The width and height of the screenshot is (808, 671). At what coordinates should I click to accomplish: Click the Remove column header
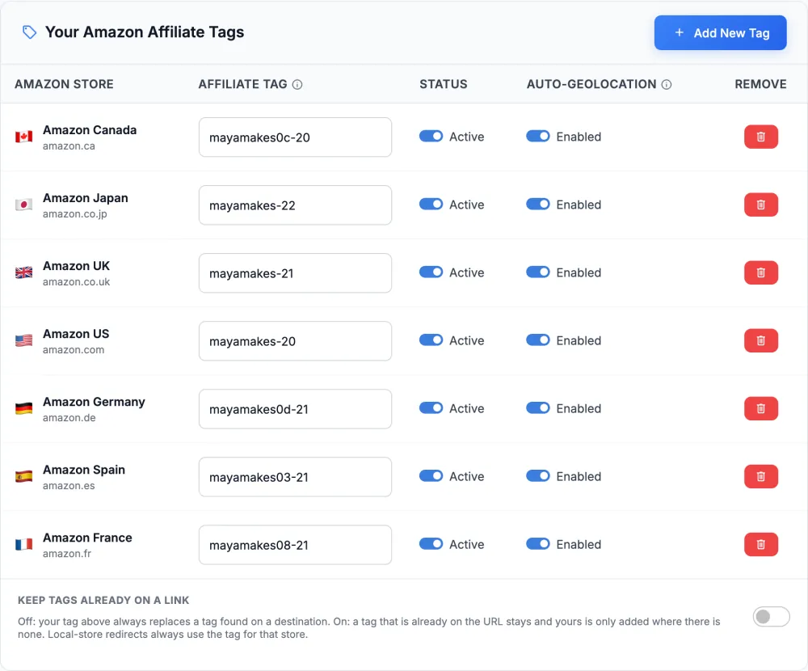click(x=760, y=84)
